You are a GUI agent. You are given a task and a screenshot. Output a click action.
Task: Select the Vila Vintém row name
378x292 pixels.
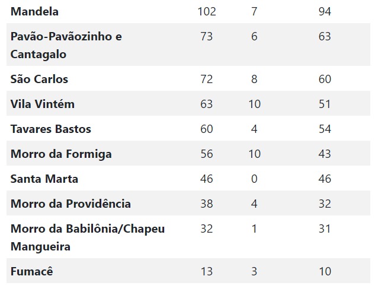click(x=43, y=104)
